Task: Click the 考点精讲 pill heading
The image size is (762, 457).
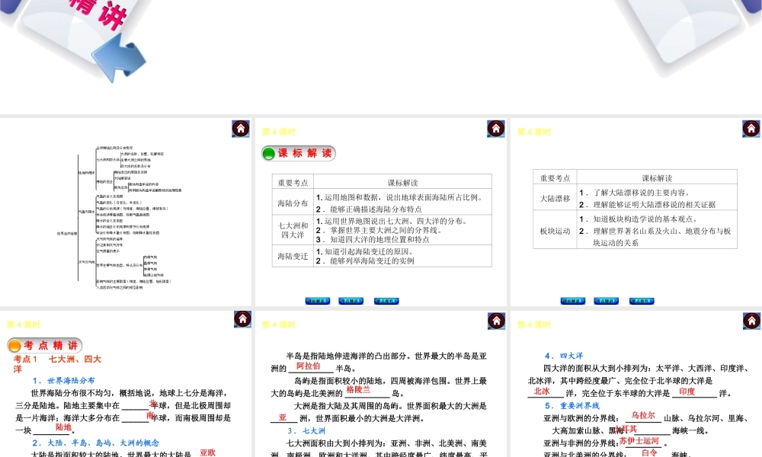Action: (x=45, y=345)
